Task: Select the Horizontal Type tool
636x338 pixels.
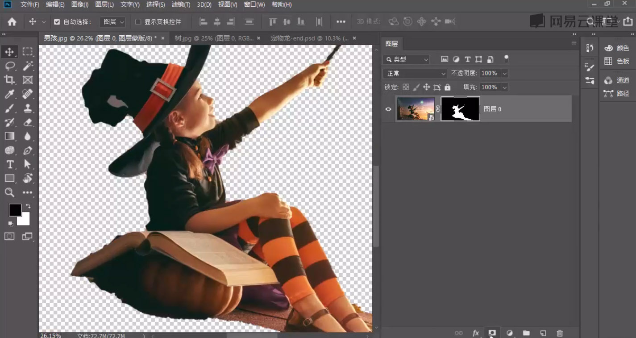Action: pos(9,164)
